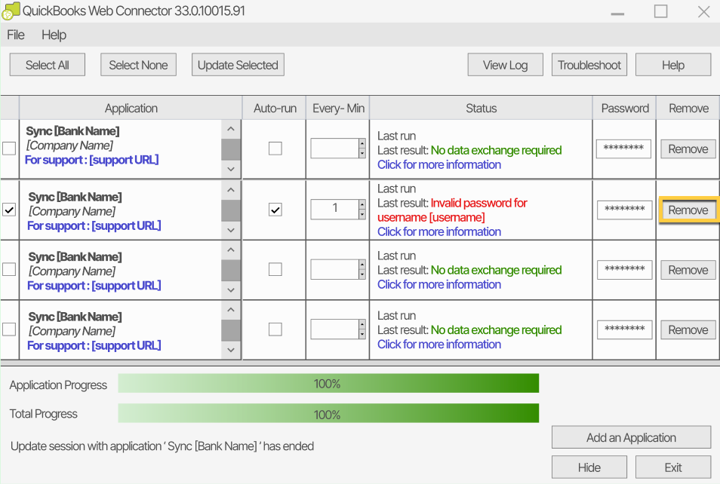
Task: Open the Help menu
Action: pyautogui.click(x=54, y=35)
